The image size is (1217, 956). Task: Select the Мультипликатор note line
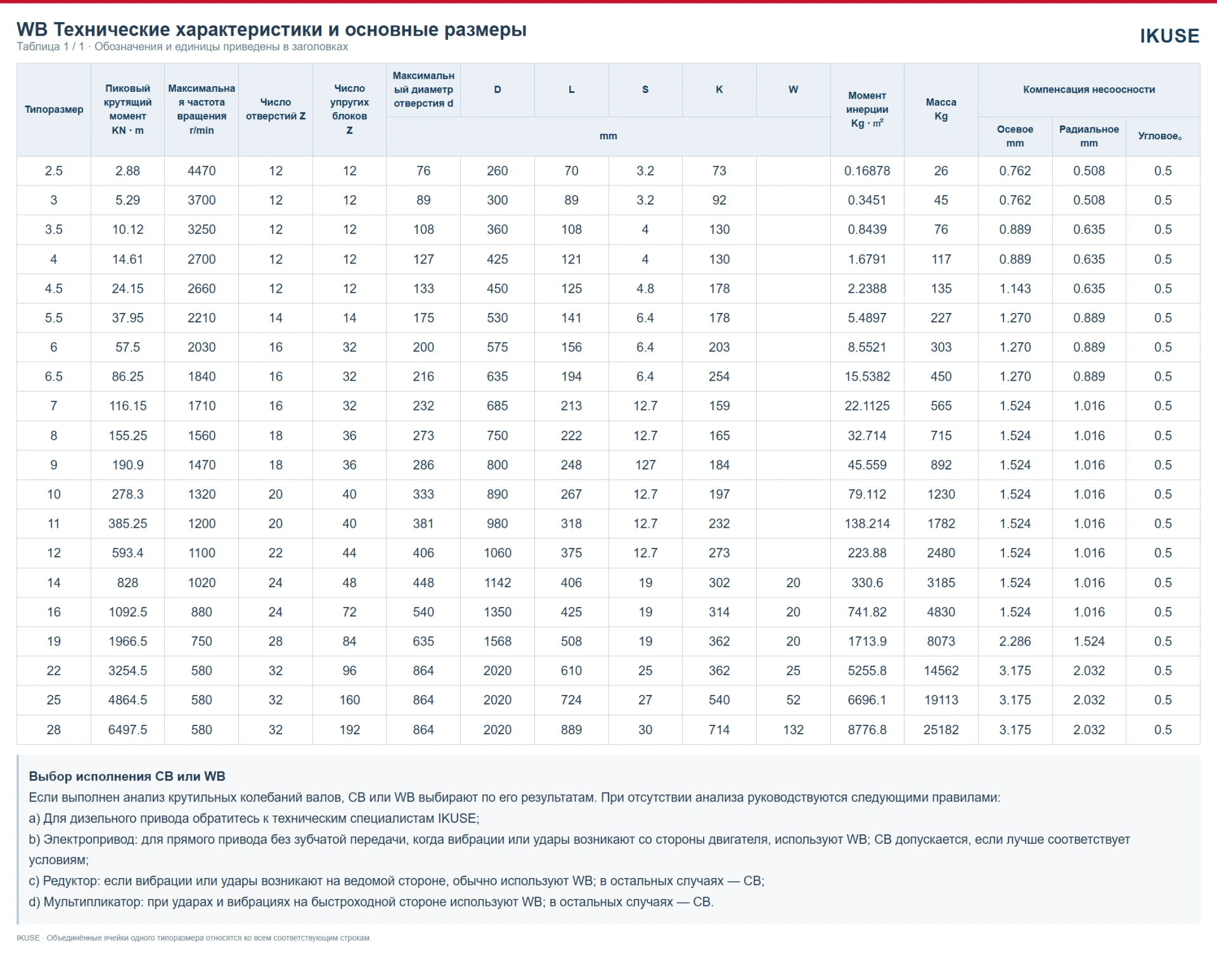[x=371, y=902]
